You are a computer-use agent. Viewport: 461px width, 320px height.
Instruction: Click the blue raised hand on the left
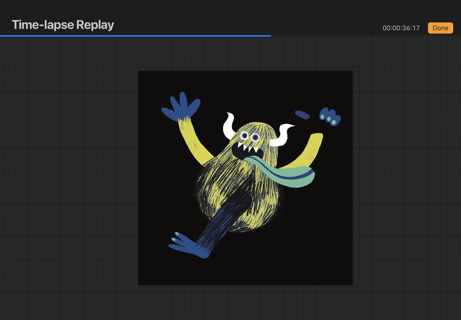tap(181, 106)
